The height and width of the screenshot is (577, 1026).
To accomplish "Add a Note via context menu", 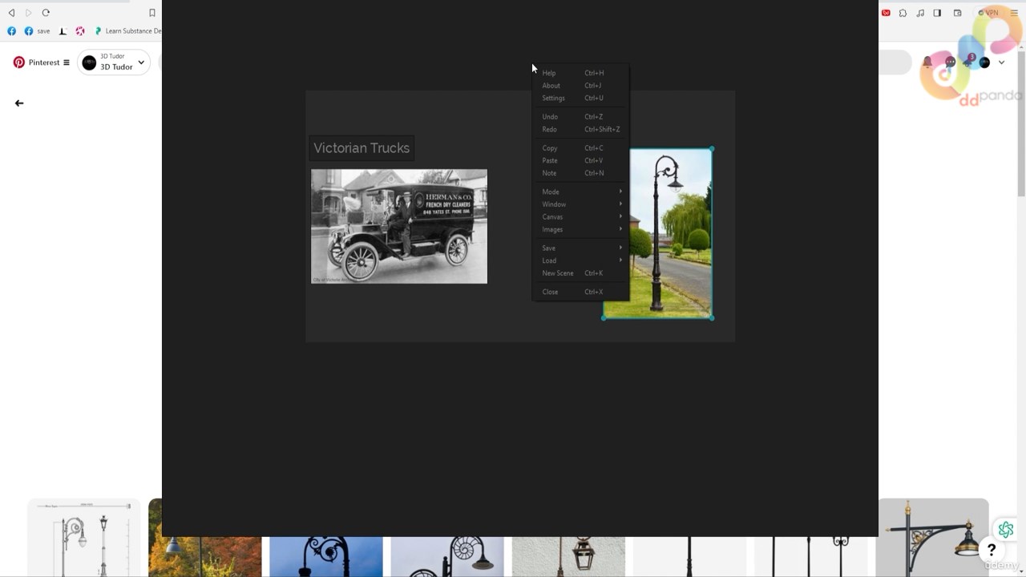I will [x=581, y=173].
